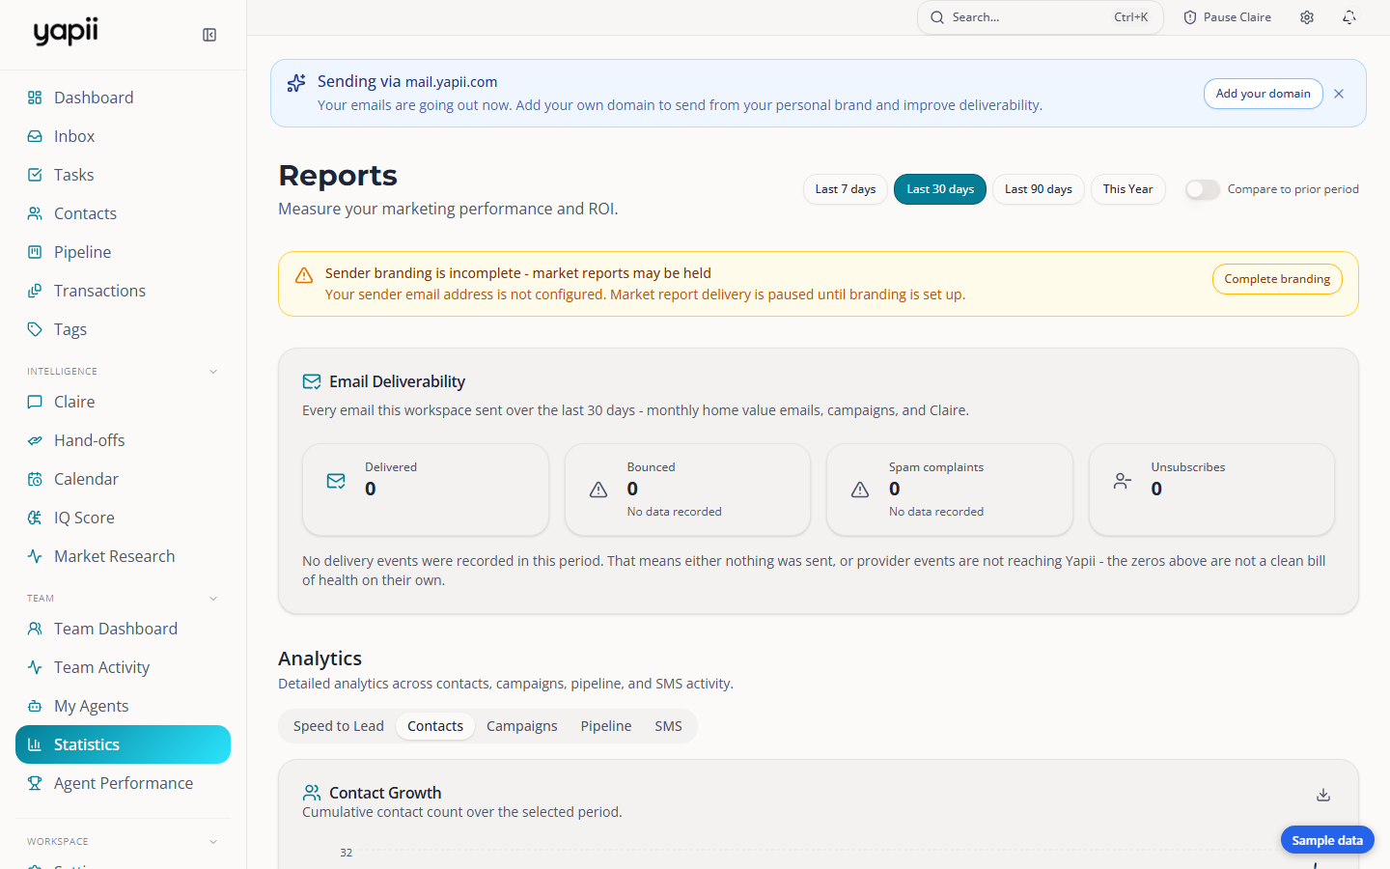
Task: Collapse the sidebar with the panel icon
Action: click(209, 35)
